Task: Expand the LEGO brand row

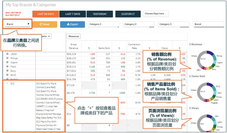Action: (7, 54)
